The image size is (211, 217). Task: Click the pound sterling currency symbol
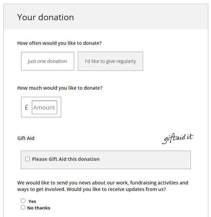27,107
